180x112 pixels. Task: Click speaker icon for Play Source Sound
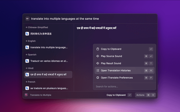tap(98, 56)
